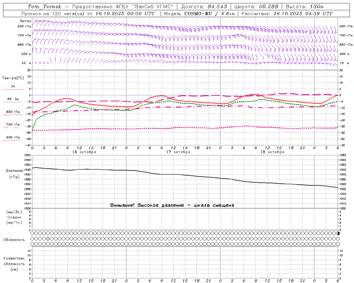Click the Осадки precipitation label
Image resolution: width=354 pixels, height=283 pixels.
tap(14, 217)
